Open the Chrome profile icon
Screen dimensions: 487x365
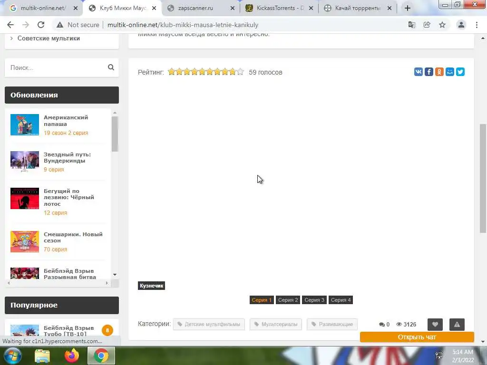click(x=461, y=25)
